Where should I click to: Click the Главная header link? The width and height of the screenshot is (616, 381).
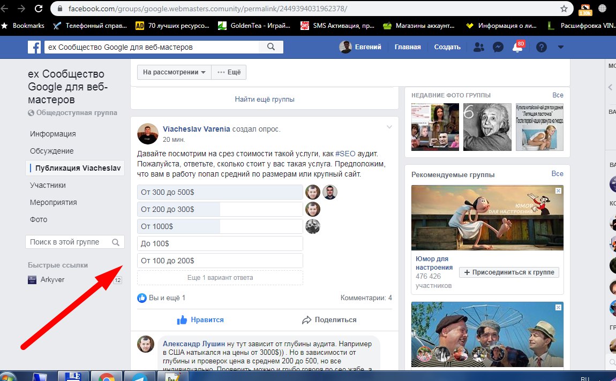coord(408,47)
